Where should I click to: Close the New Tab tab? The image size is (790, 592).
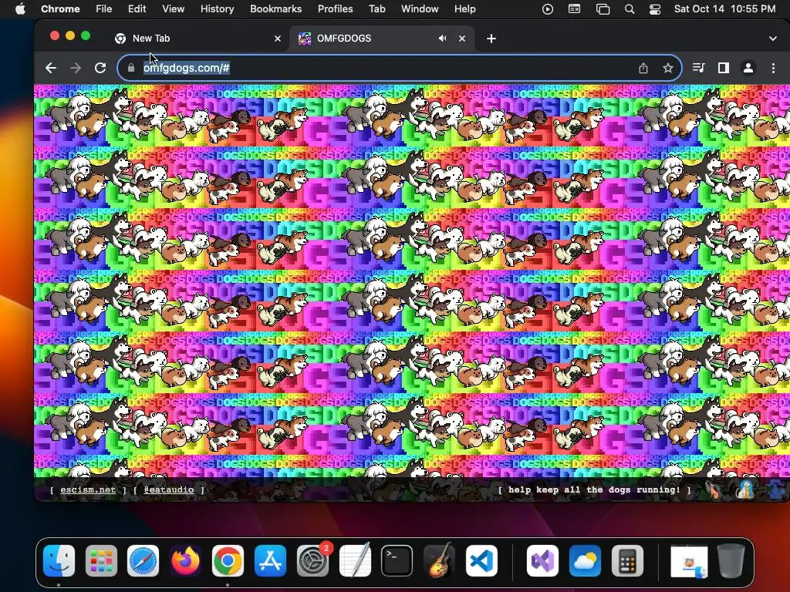(x=278, y=39)
